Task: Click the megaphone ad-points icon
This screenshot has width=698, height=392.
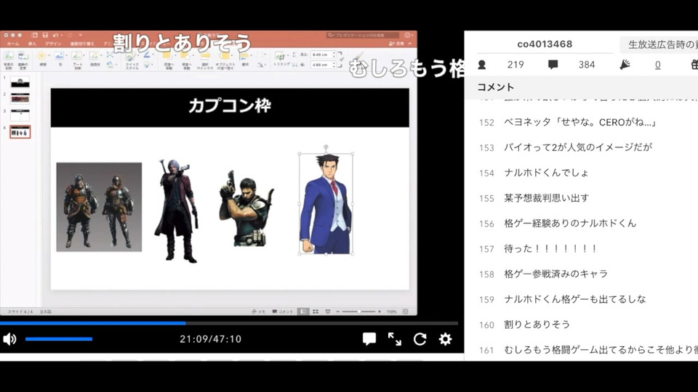Action: tap(625, 65)
